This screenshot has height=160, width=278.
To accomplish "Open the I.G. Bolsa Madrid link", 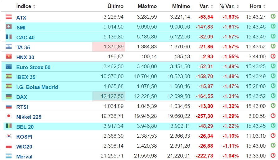I will 37,87.
